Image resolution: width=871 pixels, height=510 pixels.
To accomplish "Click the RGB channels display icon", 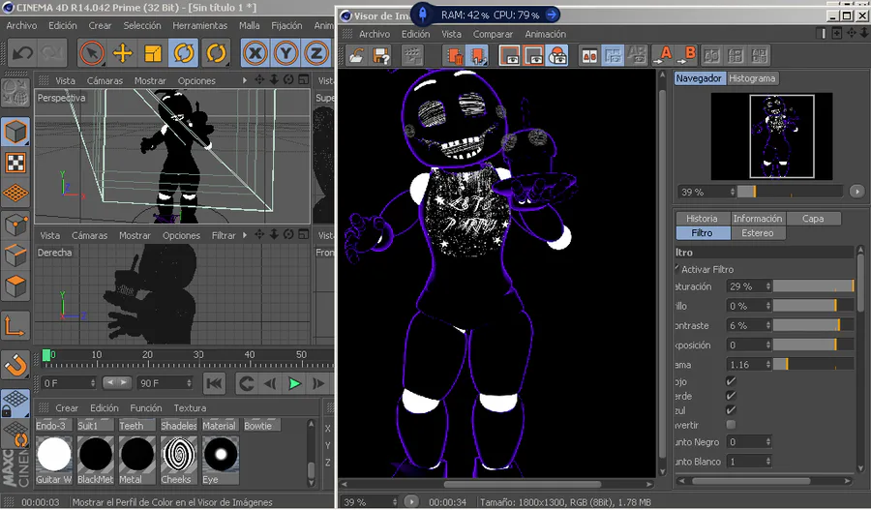I will tap(557, 55).
